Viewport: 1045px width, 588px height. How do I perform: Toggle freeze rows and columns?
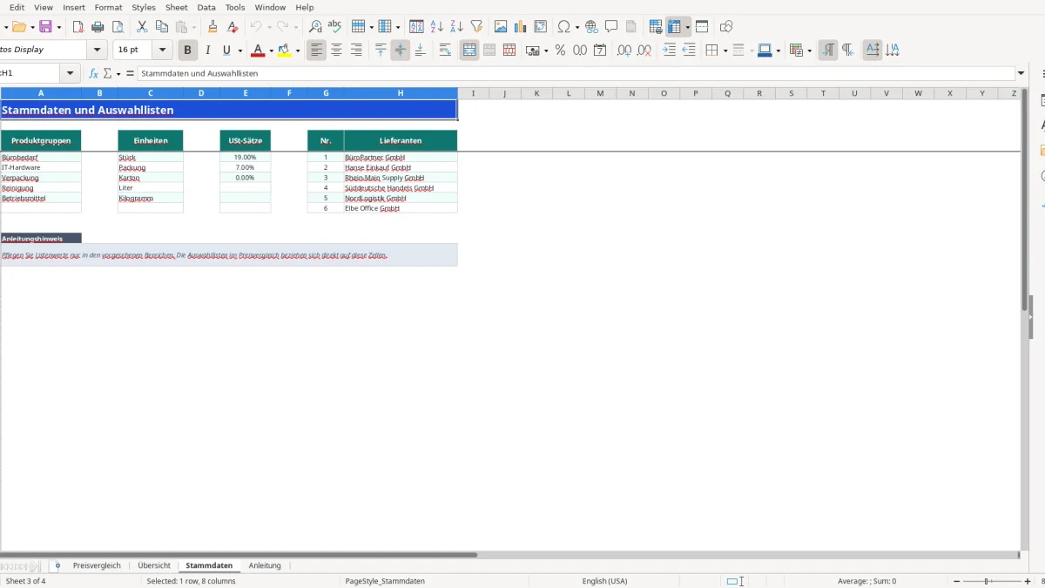click(x=674, y=27)
